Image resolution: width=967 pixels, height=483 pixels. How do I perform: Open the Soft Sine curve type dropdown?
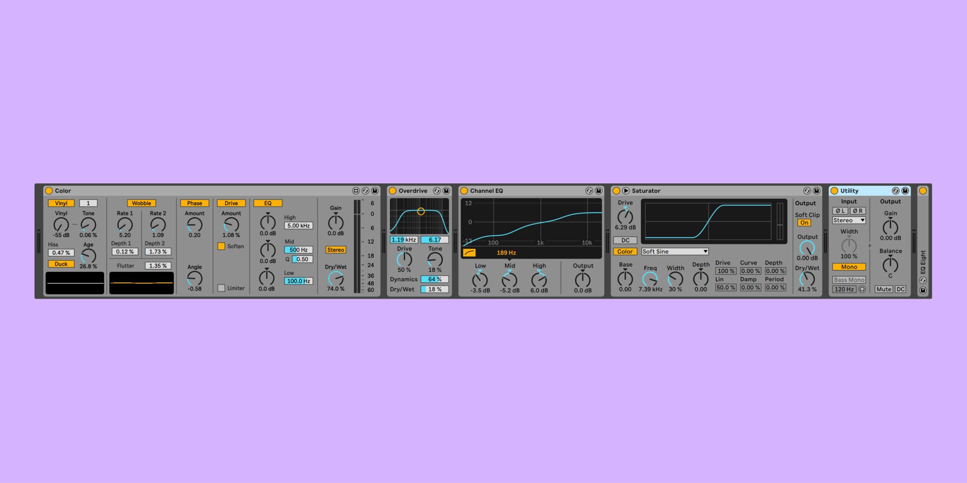point(675,252)
